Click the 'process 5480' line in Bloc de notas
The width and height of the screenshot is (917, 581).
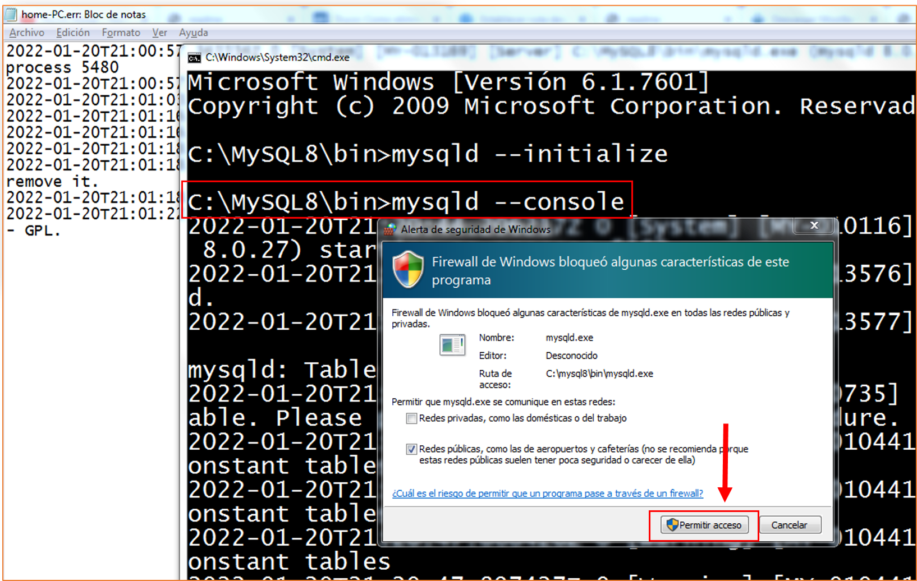point(62,67)
